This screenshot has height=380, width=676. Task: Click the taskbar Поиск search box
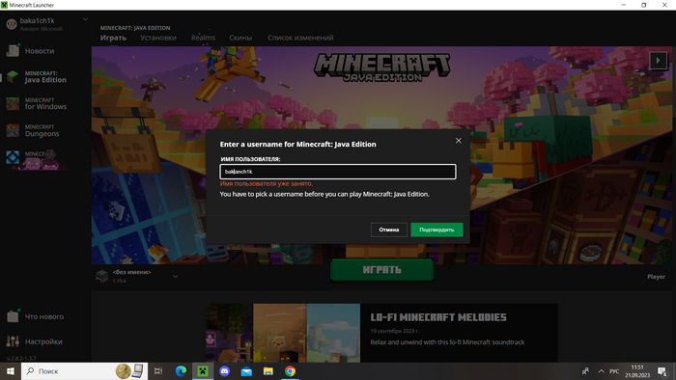click(85, 371)
